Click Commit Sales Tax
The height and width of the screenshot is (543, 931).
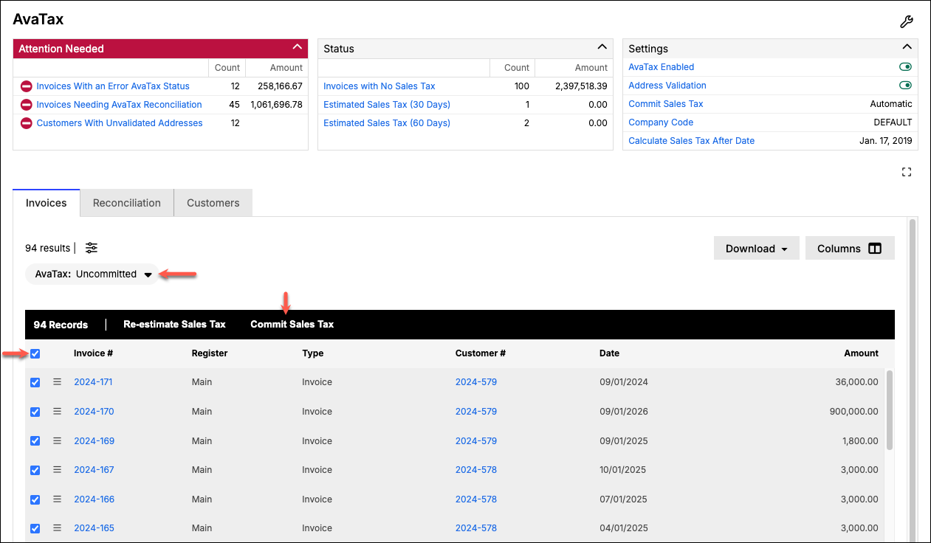click(292, 325)
